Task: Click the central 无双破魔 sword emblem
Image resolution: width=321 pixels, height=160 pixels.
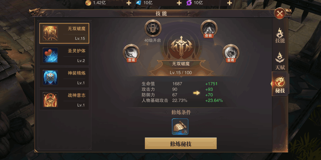Action: (181, 47)
